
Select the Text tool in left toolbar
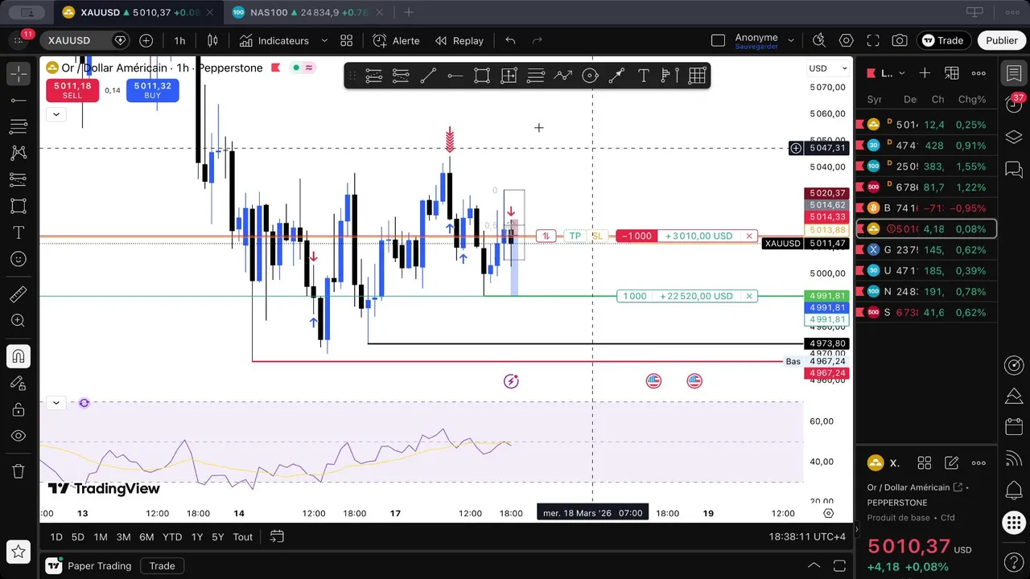[18, 232]
